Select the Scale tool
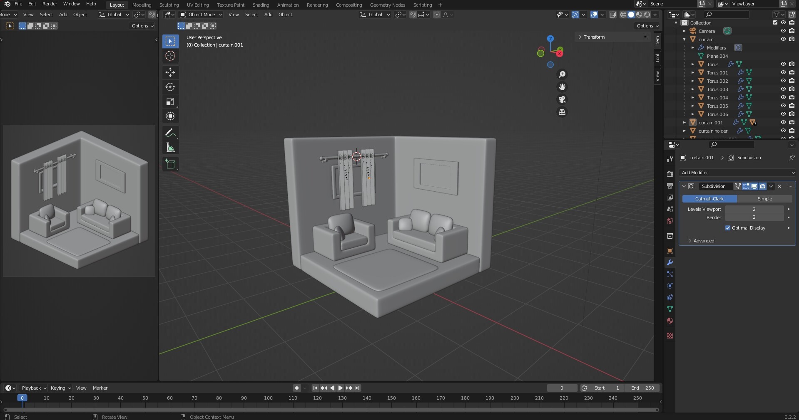This screenshot has width=799, height=420. click(170, 102)
